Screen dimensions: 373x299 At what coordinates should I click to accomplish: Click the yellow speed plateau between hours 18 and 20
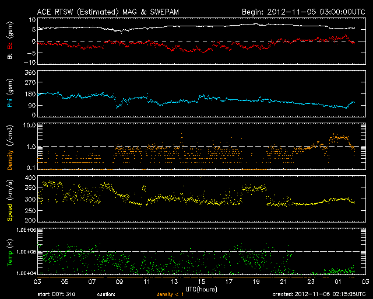point(254,189)
